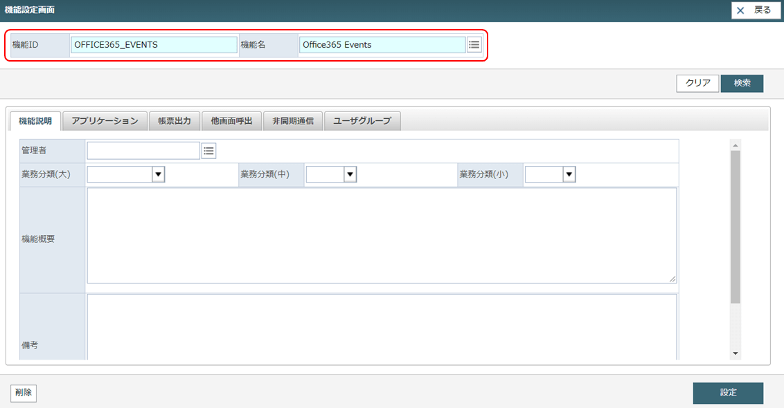Switch to the アプリケーション tab

pyautogui.click(x=105, y=121)
